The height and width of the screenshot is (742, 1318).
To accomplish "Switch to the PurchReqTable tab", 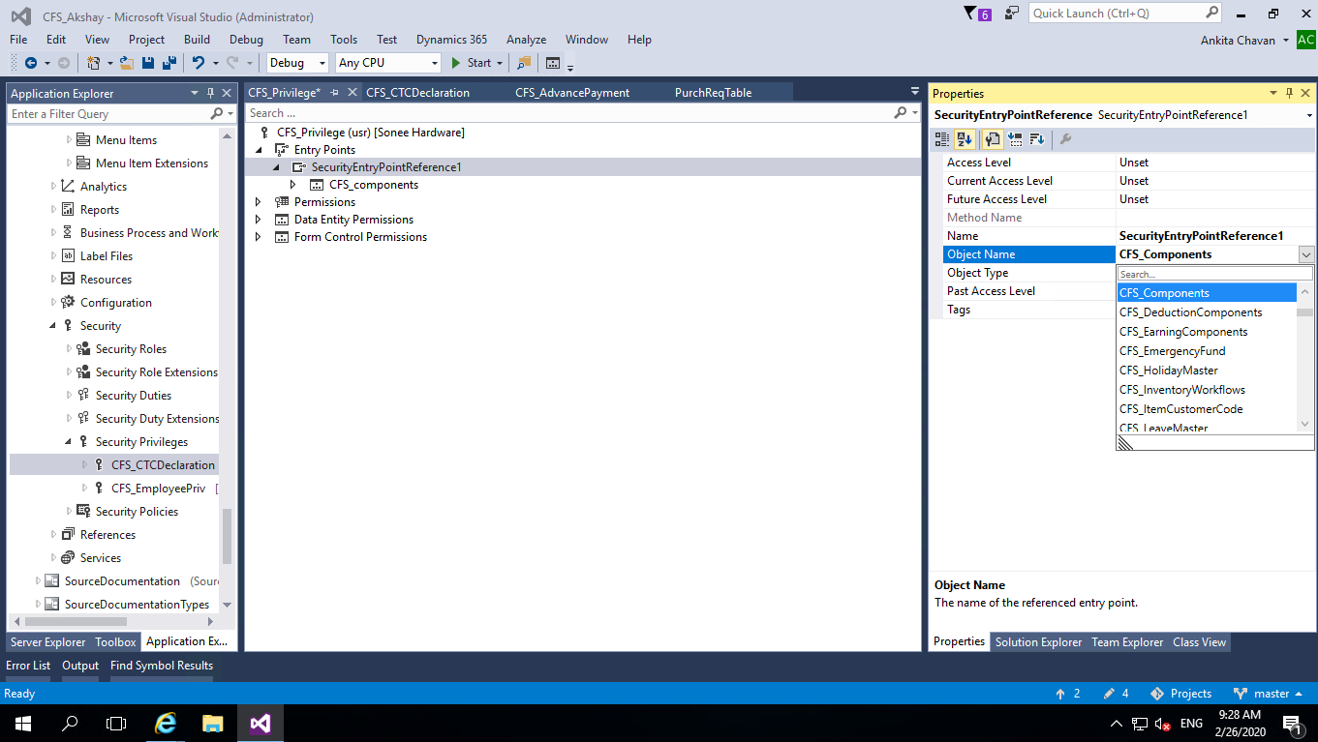I will click(x=713, y=93).
